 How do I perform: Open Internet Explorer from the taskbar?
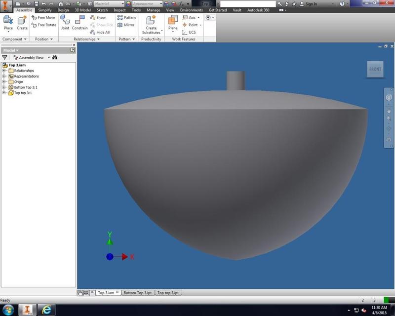[47, 310]
